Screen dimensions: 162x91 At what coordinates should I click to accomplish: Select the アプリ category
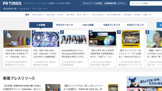click(60, 15)
